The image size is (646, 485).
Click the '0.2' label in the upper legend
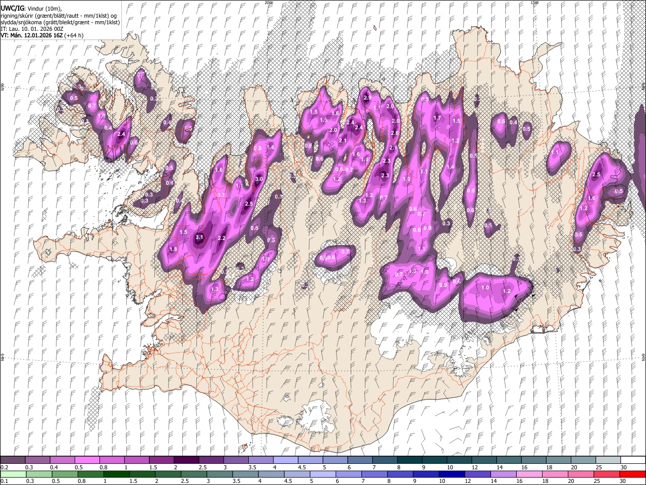click(x=5, y=467)
